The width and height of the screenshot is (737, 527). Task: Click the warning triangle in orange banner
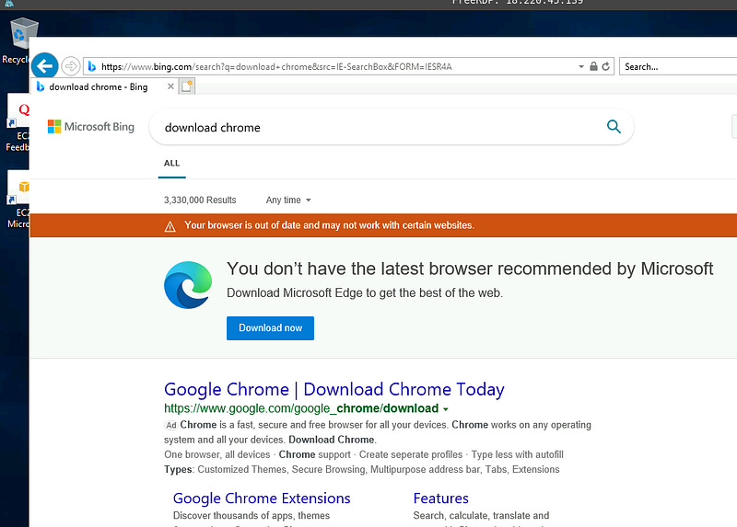pos(170,226)
